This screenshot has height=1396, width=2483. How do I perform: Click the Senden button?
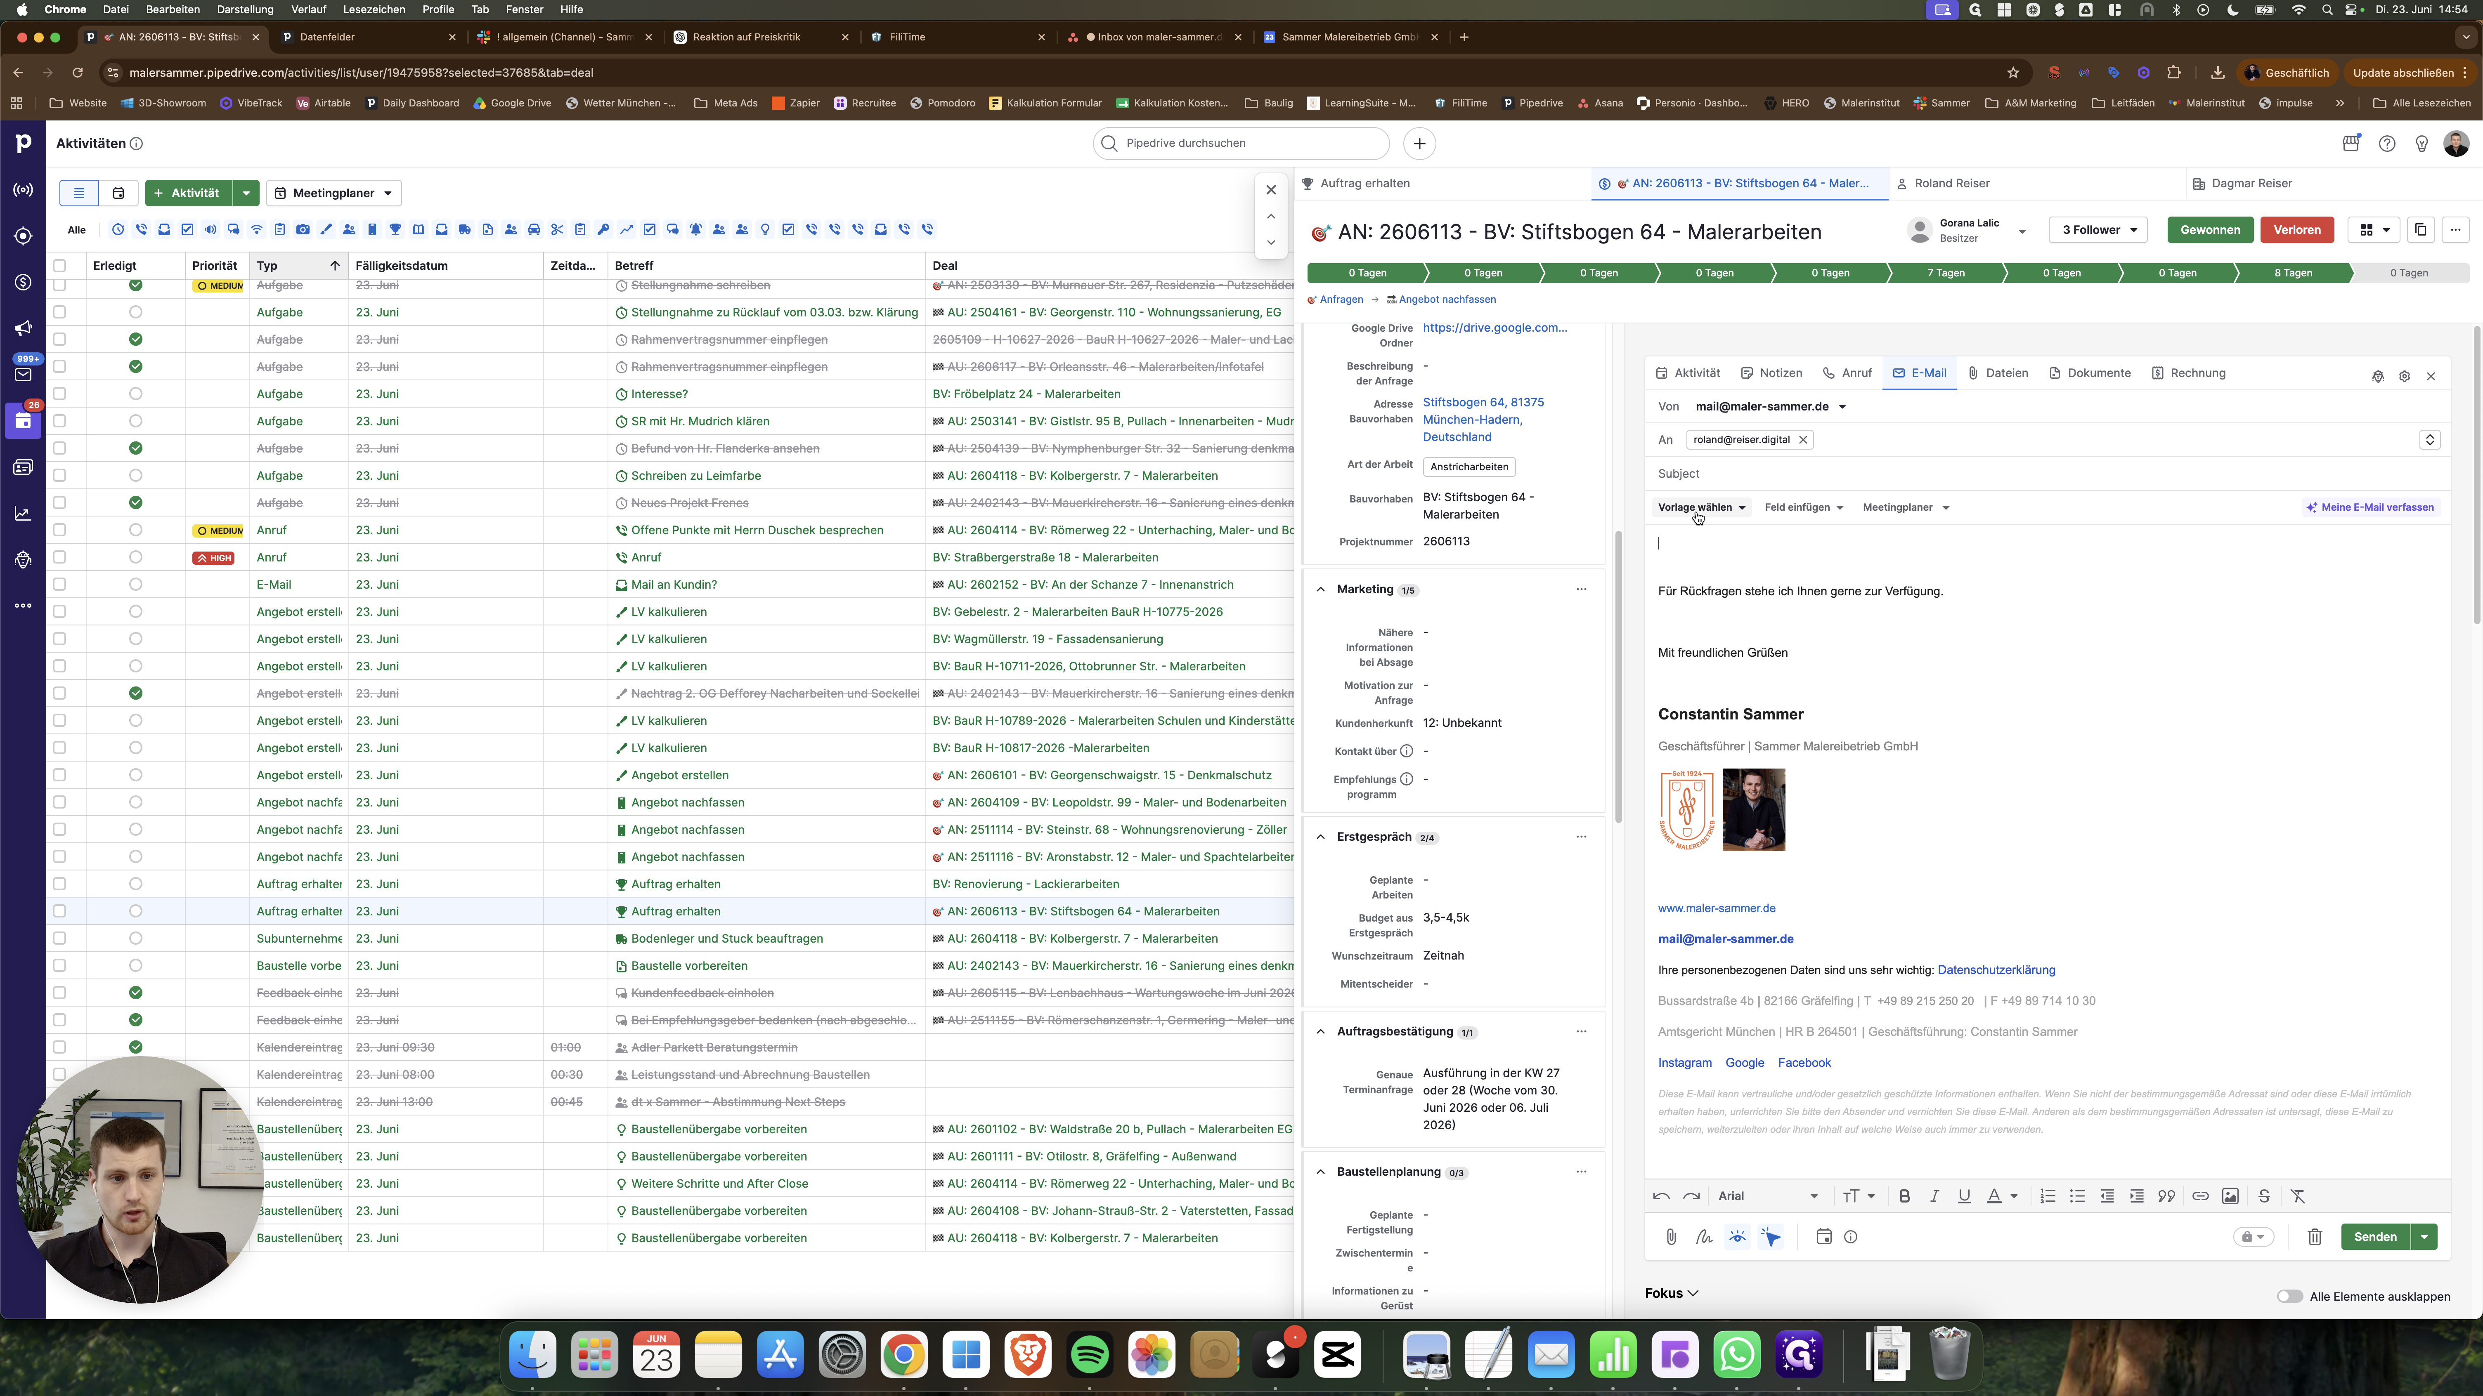[2375, 1237]
